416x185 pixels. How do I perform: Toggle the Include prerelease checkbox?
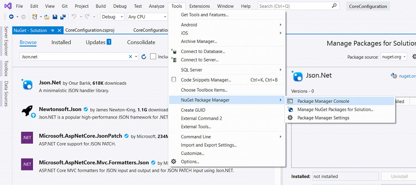pyautogui.click(x=153, y=56)
